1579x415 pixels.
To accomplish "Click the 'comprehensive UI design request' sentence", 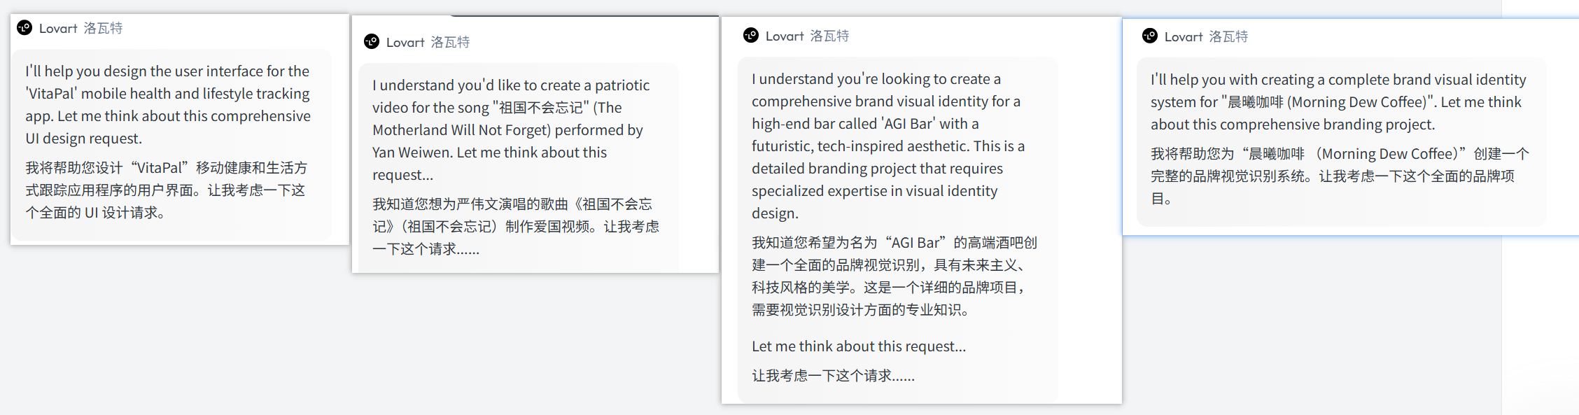I will pyautogui.click(x=168, y=127).
